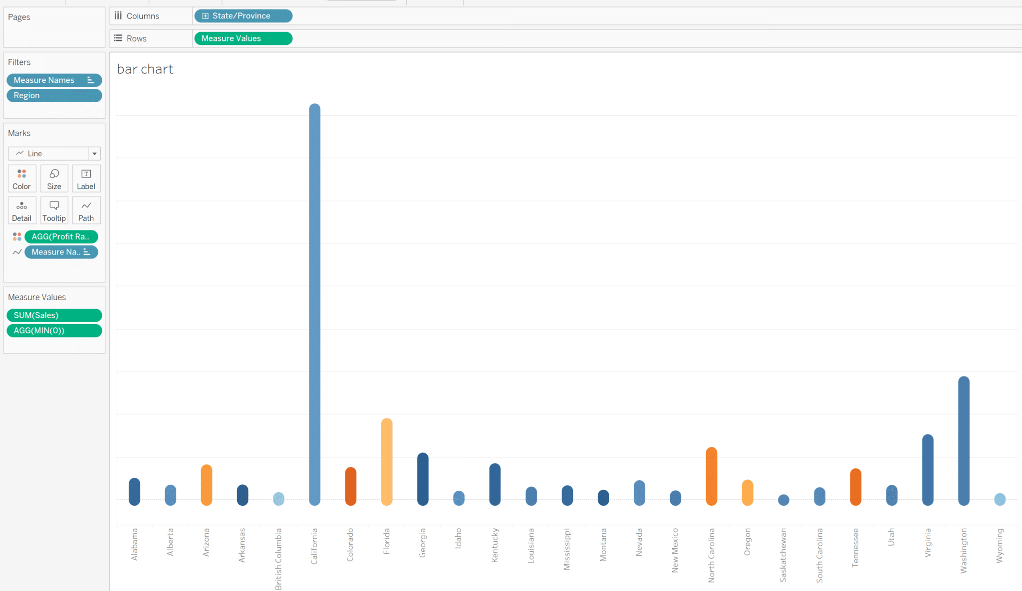This screenshot has width=1022, height=591.
Task: Click the Region filter pill
Action: pyautogui.click(x=54, y=95)
